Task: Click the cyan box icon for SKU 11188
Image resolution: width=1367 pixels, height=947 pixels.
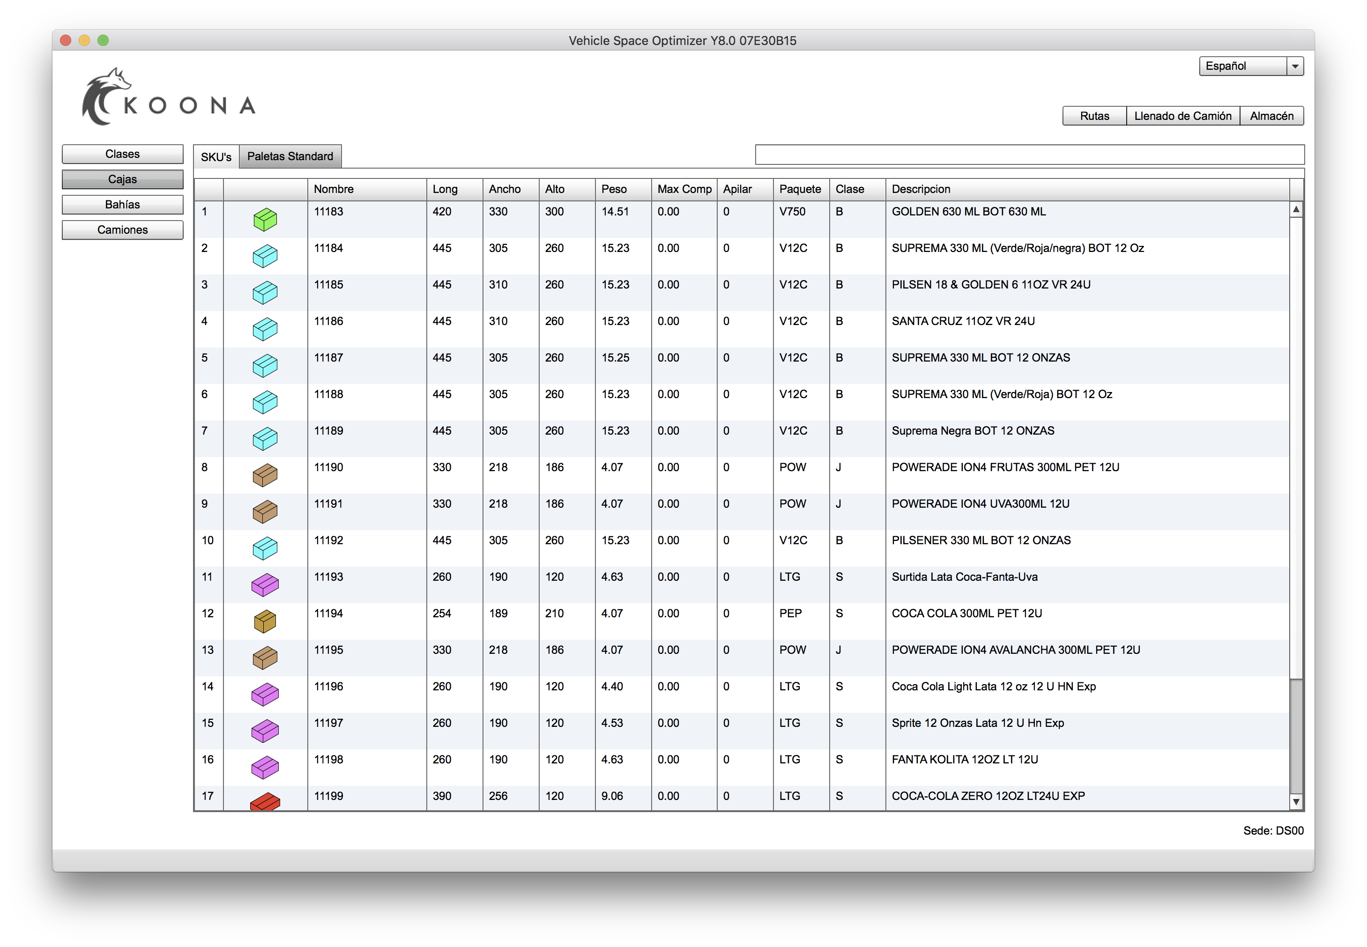Action: pos(265,402)
